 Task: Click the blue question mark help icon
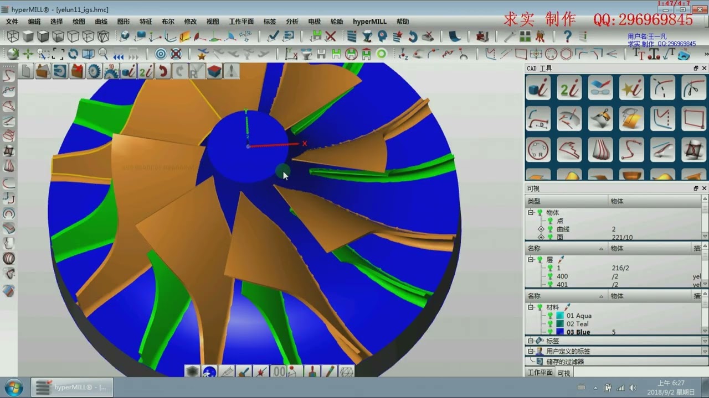567,36
